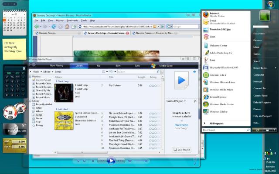Switch to the Now Playing tab

click(57, 66)
